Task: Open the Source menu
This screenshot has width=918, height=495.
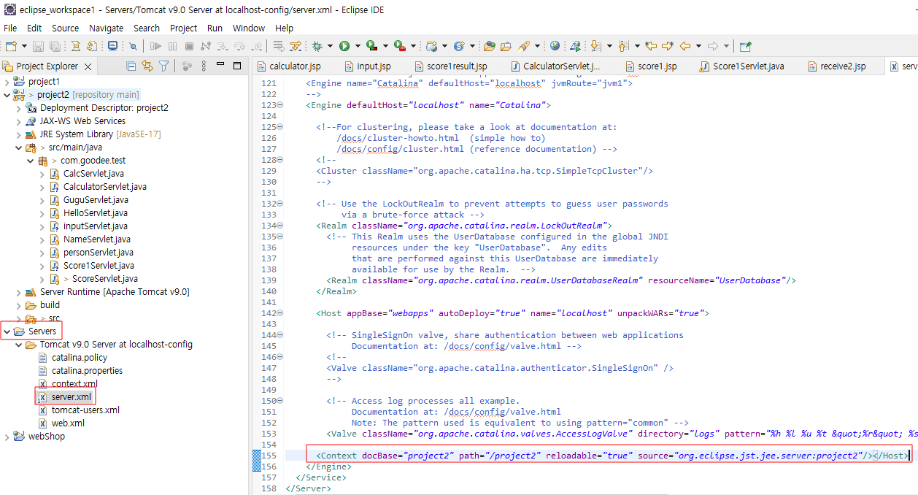Action: (x=65, y=28)
